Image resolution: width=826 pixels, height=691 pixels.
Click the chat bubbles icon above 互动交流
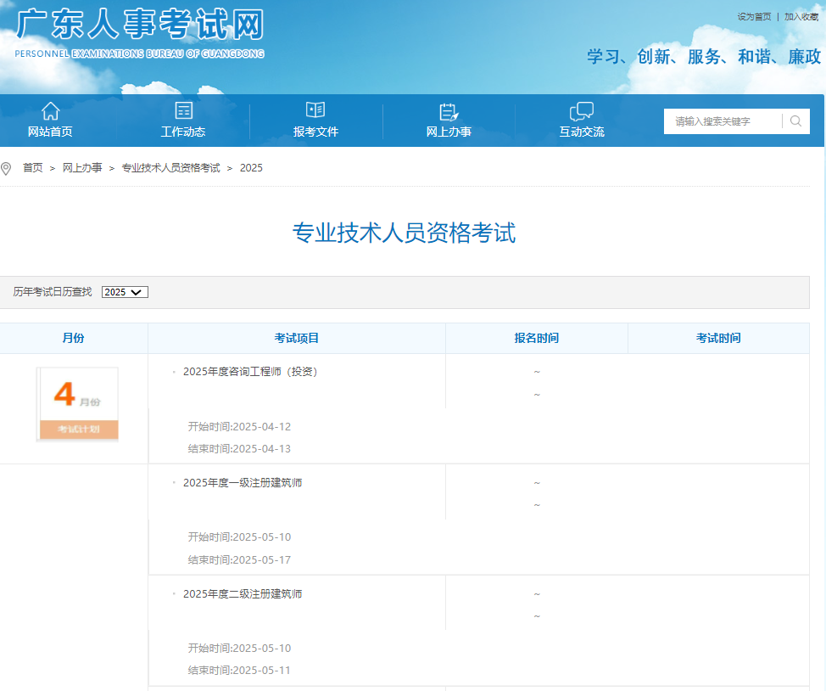pyautogui.click(x=582, y=112)
